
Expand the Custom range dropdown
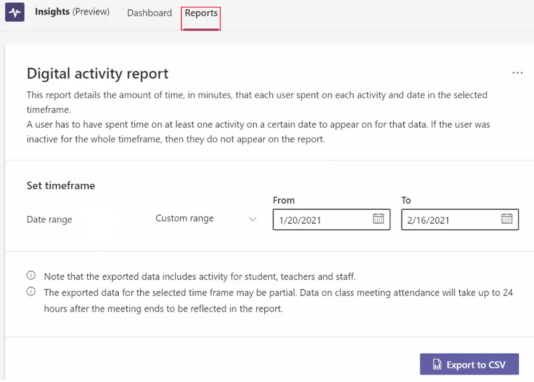tap(206, 218)
